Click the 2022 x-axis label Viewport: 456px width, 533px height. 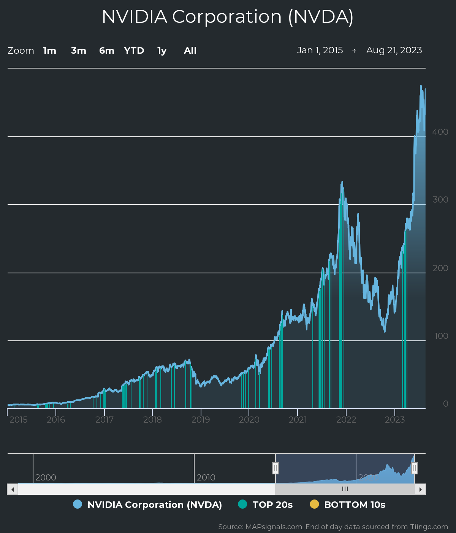click(346, 420)
